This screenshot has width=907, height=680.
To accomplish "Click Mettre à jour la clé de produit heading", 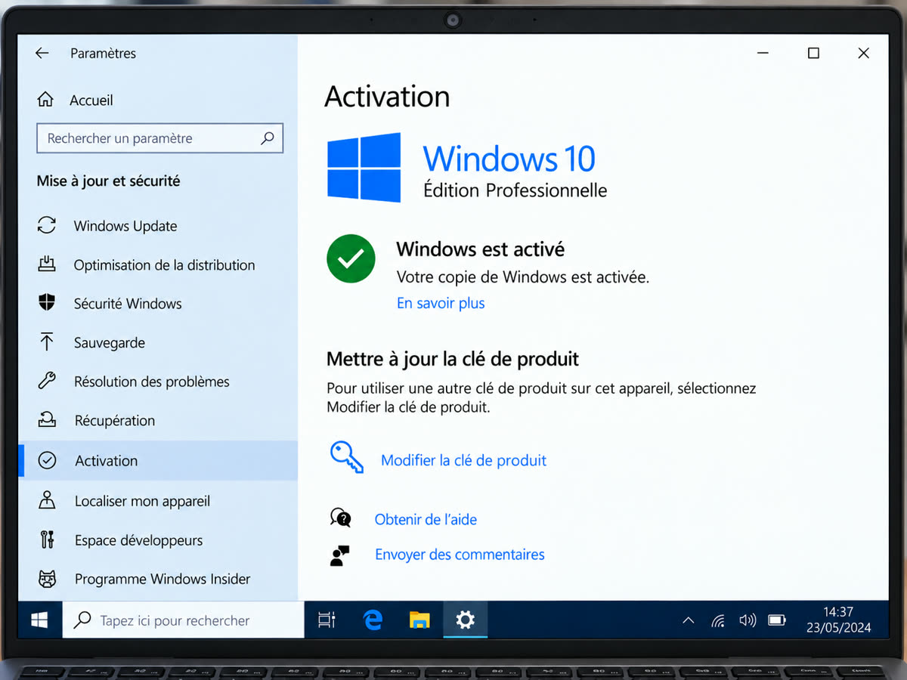I will coord(453,358).
